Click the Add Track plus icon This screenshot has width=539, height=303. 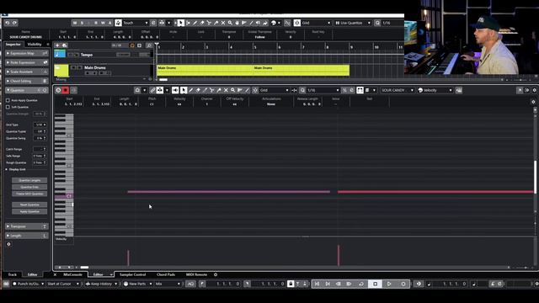tap(57, 45)
